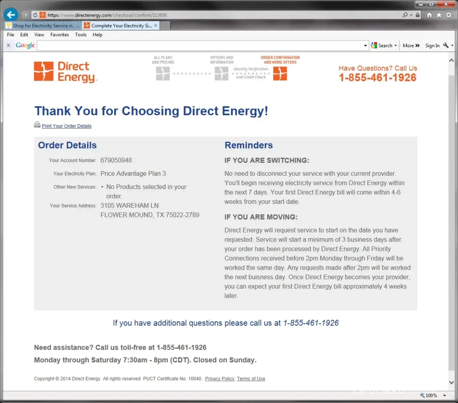Viewport: 458px width, 403px height.
Task: Open a new blank tab
Action: [x=165, y=26]
